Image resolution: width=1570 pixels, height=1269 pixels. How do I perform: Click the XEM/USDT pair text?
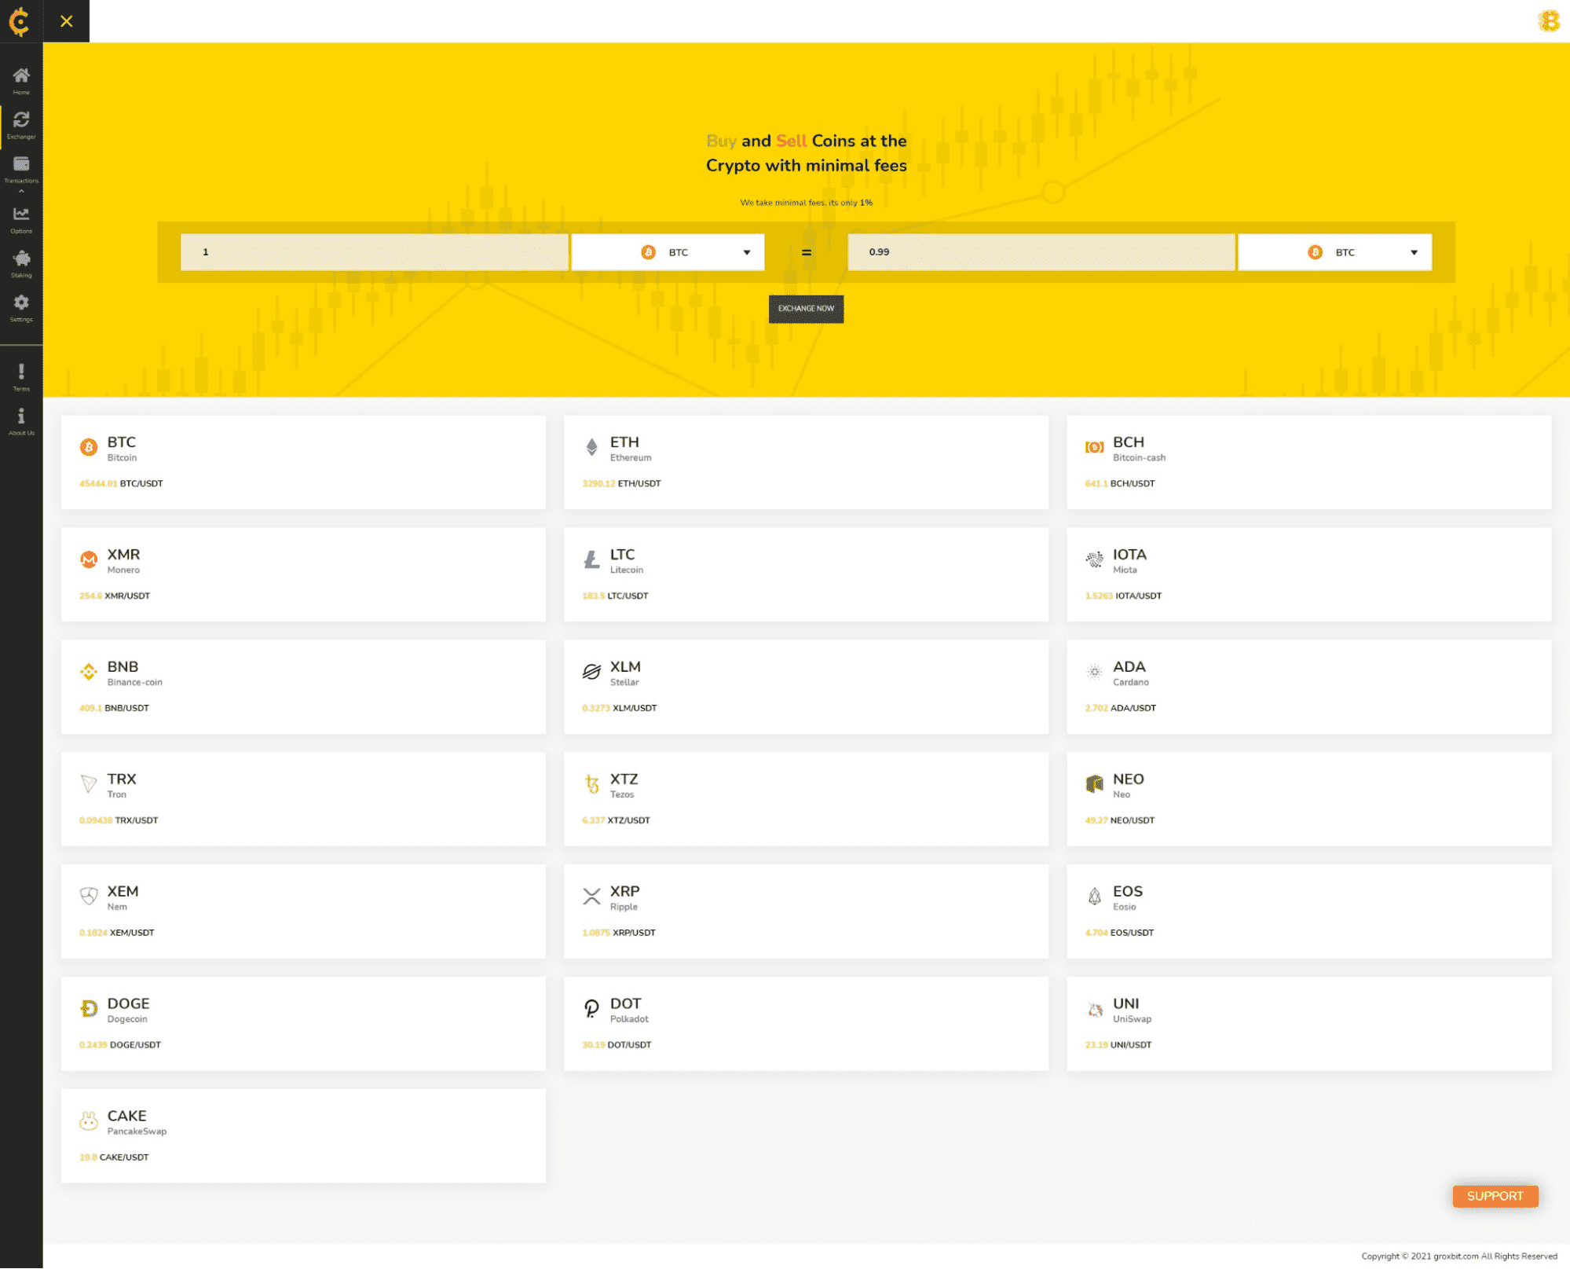(x=132, y=933)
